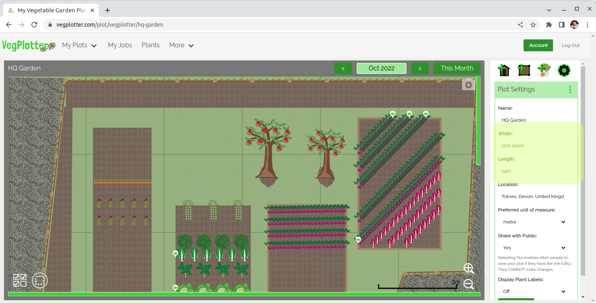Zoom out of the garden plot
Screen dimensions: 596x303
[469, 284]
